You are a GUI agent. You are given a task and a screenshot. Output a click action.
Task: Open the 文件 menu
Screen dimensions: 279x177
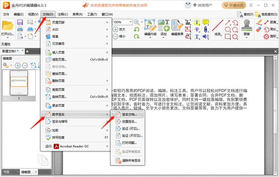tap(6, 14)
